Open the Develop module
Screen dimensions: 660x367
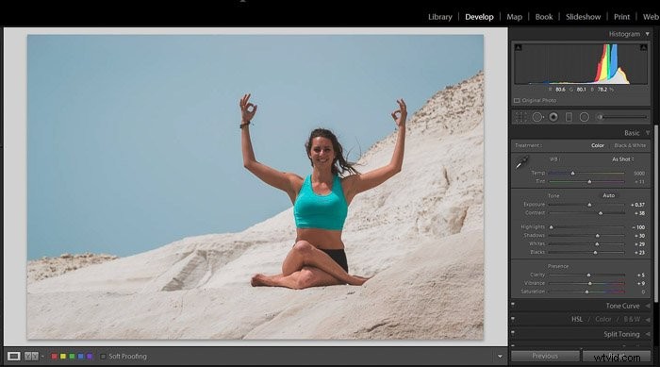(x=479, y=17)
